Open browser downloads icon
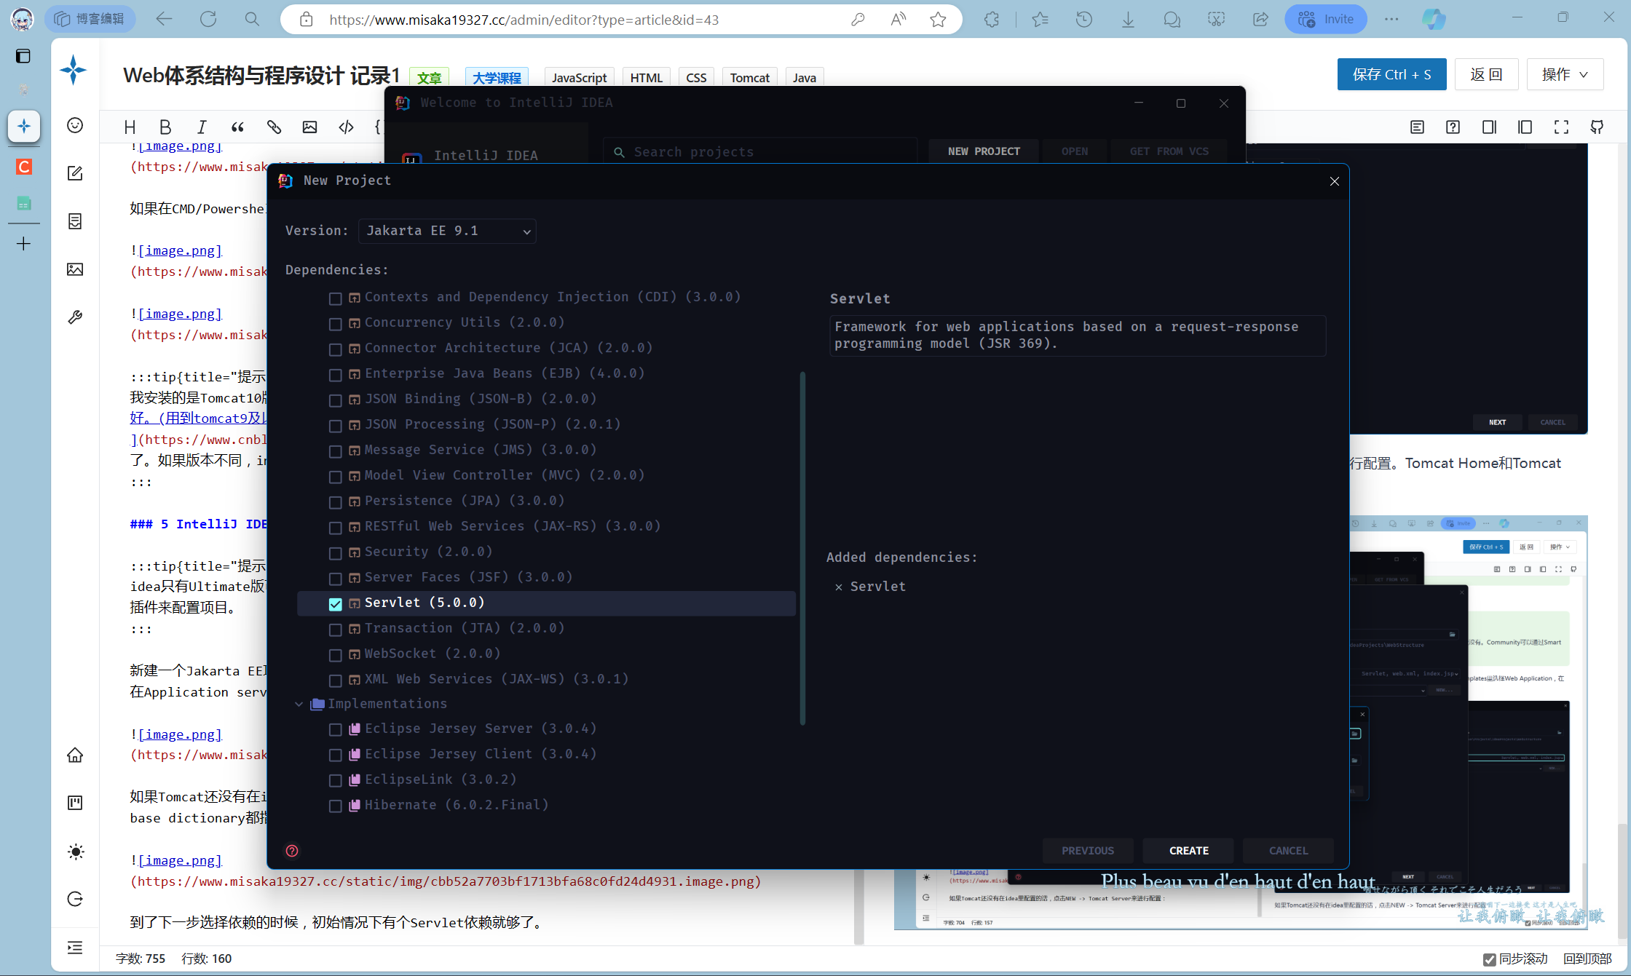Screen dimensions: 1631x976 point(1128,20)
